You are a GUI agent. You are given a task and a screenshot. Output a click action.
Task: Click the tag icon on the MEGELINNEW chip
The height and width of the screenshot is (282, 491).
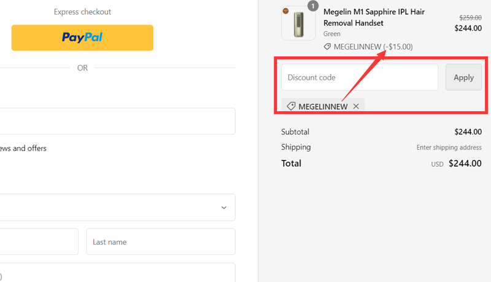[291, 106]
